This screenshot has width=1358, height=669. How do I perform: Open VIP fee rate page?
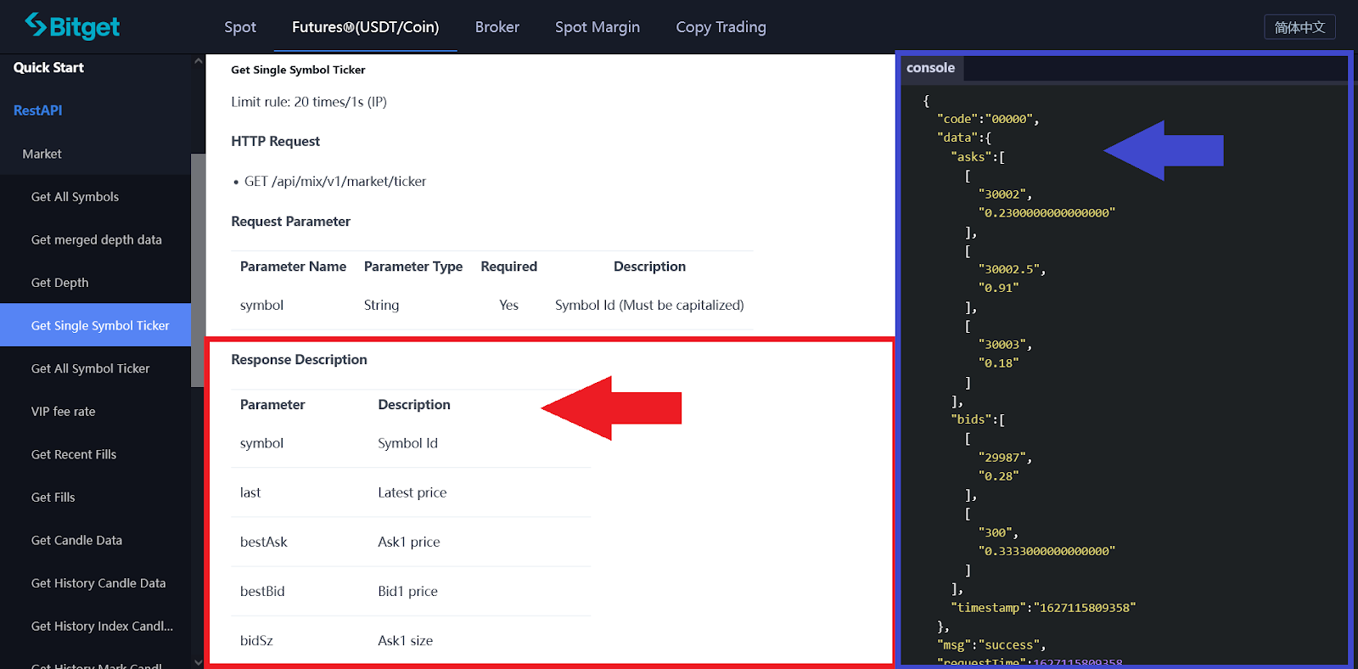64,412
